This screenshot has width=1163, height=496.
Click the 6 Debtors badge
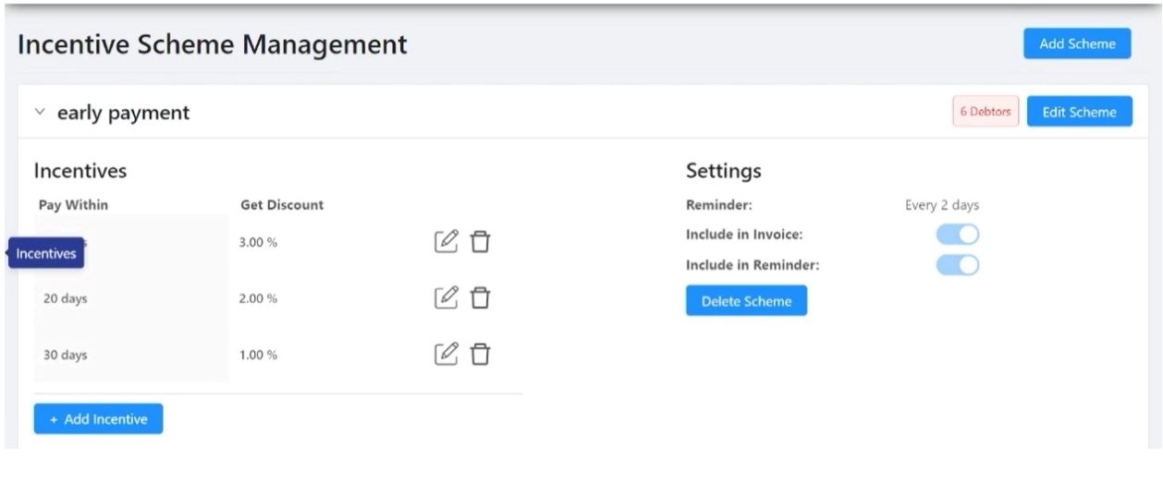pos(985,113)
